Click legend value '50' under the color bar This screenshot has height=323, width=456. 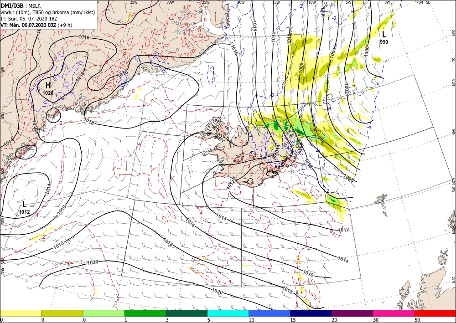[x=417, y=320]
